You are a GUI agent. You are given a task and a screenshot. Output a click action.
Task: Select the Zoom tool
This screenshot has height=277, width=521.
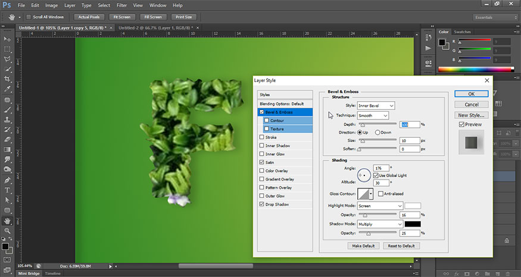[8, 231]
